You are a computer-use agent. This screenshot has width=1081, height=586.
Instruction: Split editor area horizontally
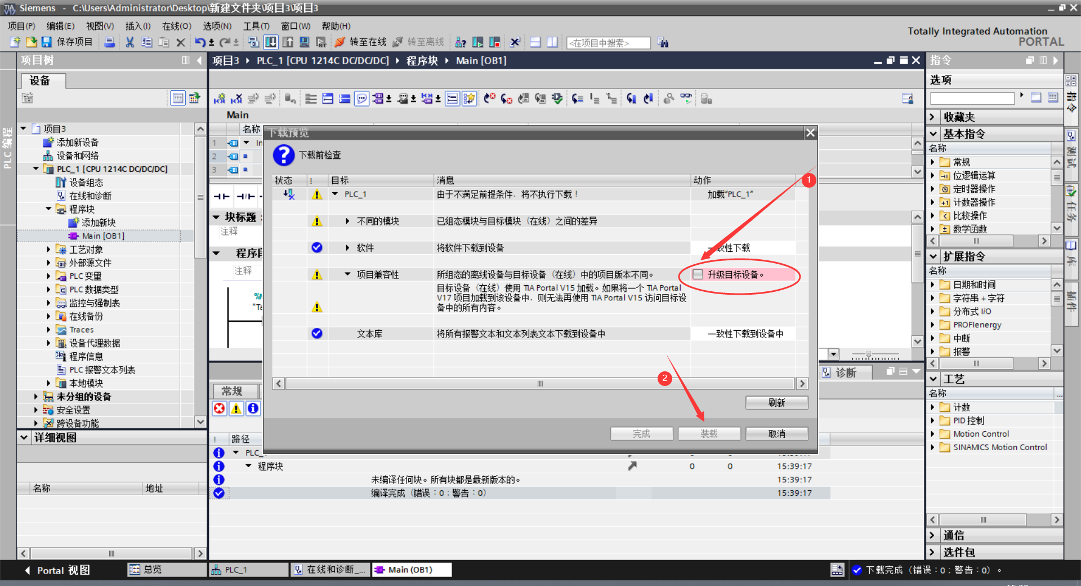tap(535, 42)
